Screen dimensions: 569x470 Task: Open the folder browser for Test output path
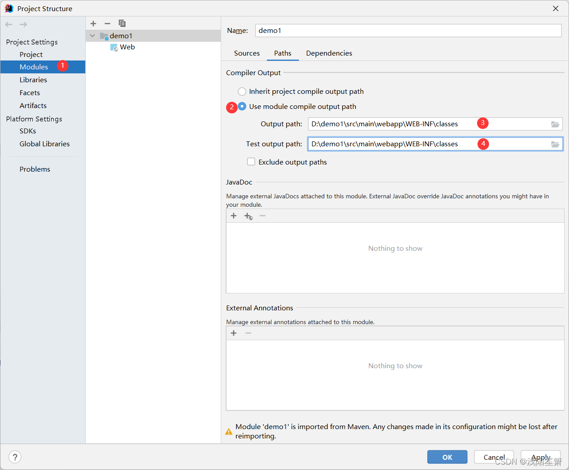tap(555, 144)
